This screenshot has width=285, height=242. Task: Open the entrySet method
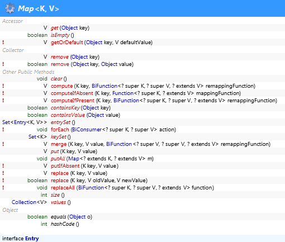(60, 122)
